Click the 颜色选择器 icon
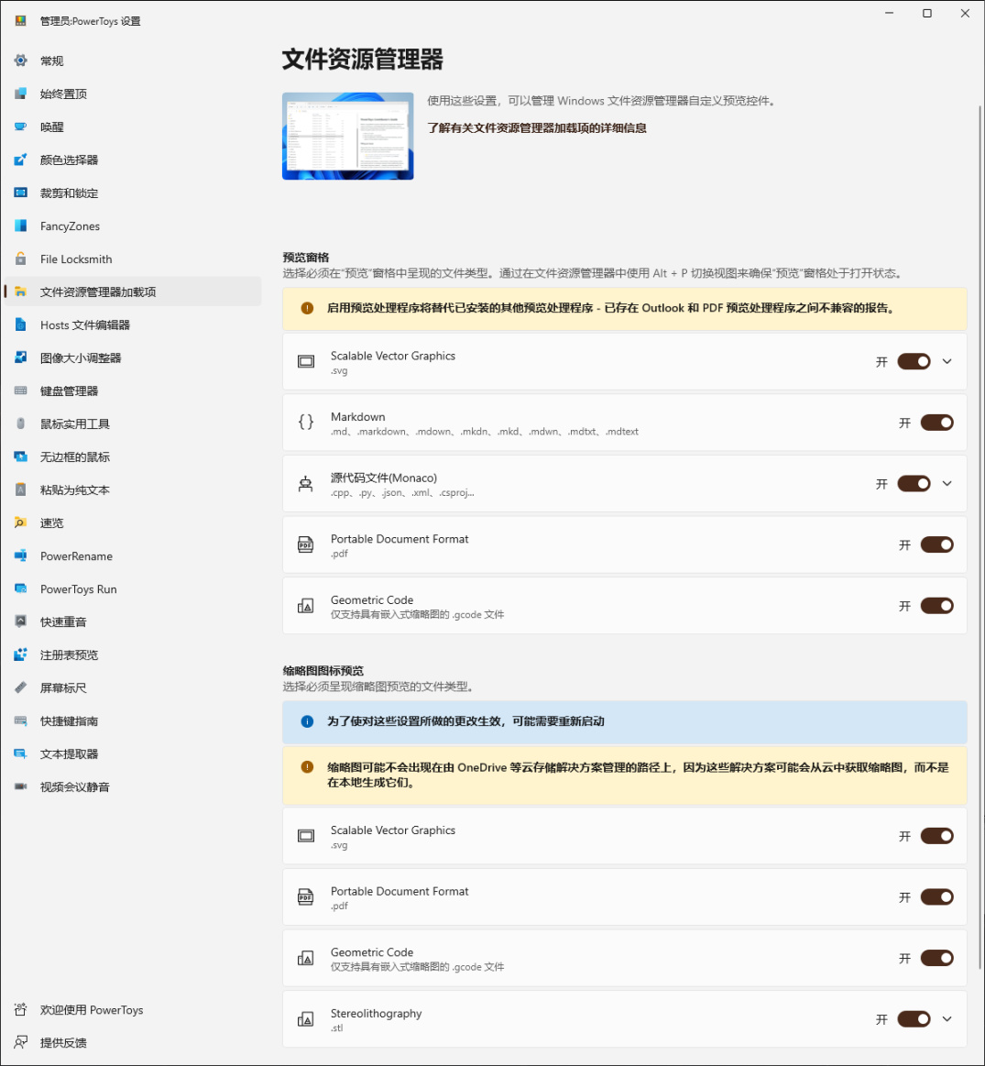 pos(20,159)
